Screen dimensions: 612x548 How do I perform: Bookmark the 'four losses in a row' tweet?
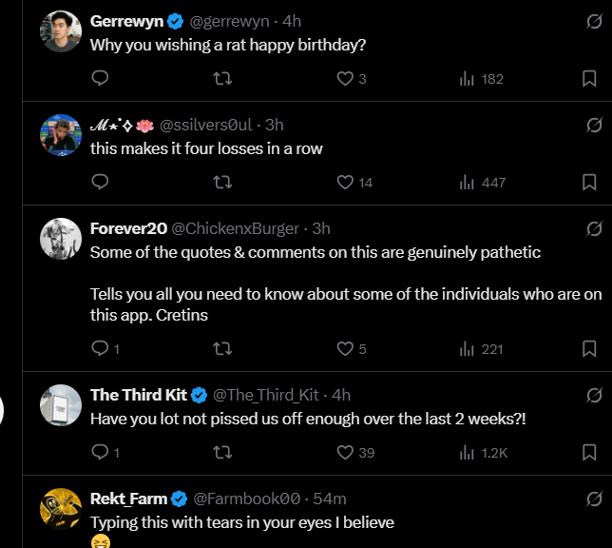[589, 183]
